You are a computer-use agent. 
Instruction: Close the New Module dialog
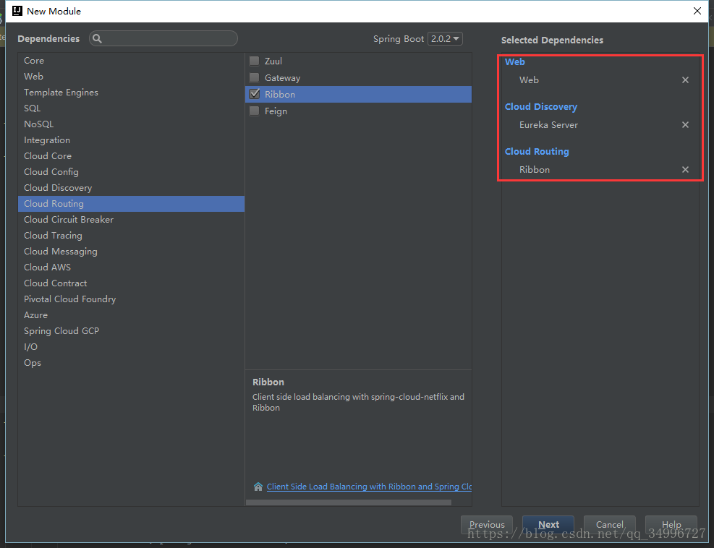697,11
